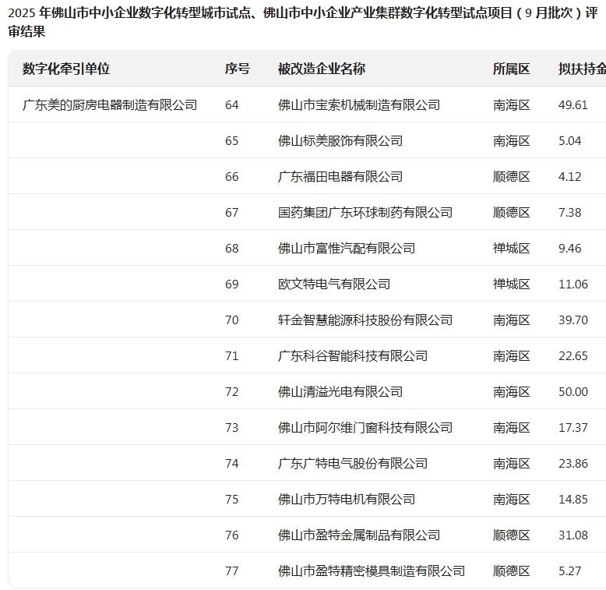Screen dimensions: 606x590
Task: Click the amount 39.70 for 轩金智慧能源
Action: coord(573,320)
